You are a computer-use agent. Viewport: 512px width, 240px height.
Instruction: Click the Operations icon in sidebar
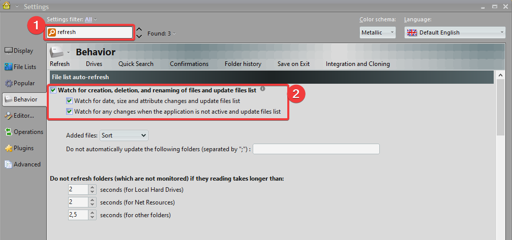pyautogui.click(x=9, y=132)
